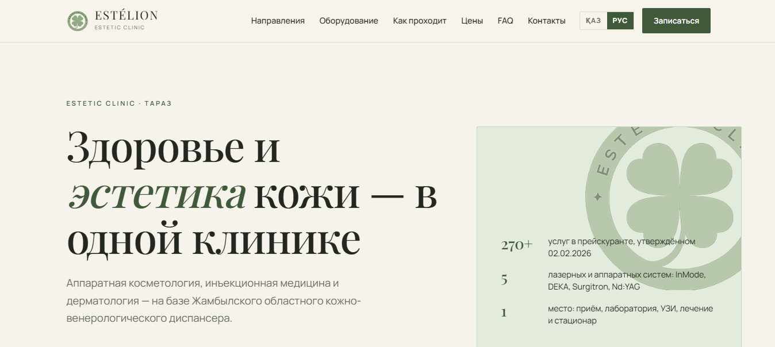
Task: Click the Estélion clover logo icon
Action: pos(77,21)
